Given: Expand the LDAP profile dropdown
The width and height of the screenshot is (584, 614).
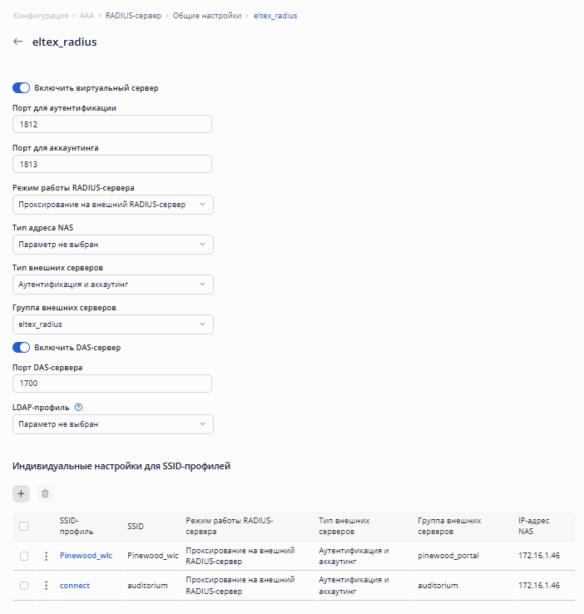Looking at the screenshot, I should 113,424.
